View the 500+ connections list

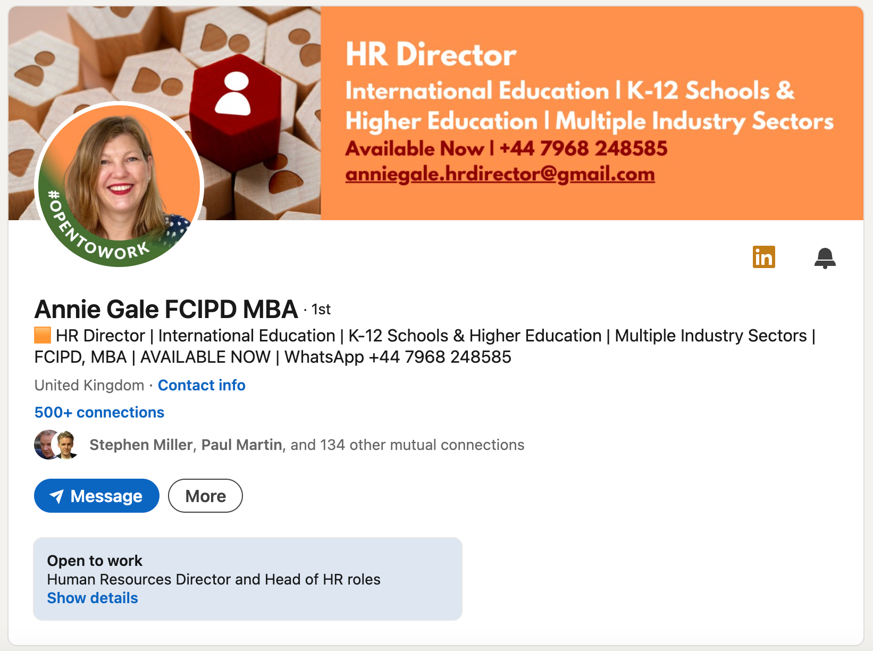click(x=99, y=412)
